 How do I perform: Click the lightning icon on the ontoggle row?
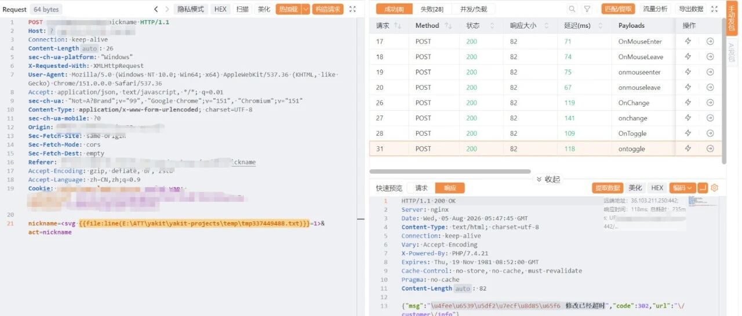coord(688,149)
